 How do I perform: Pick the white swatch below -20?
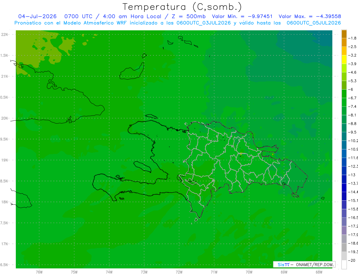344,265
